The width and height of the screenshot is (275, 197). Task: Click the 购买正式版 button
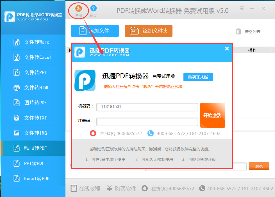click(x=198, y=77)
